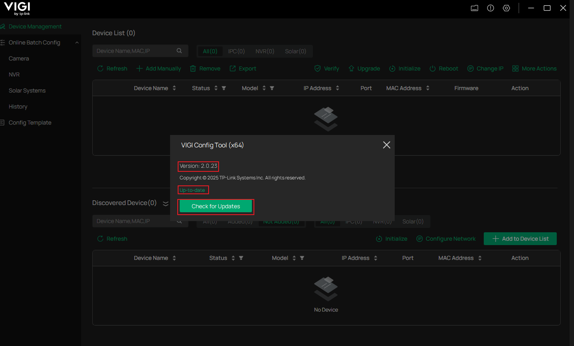Open the Model filter in Discovered Device table
The image size is (574, 346).
(x=302, y=258)
